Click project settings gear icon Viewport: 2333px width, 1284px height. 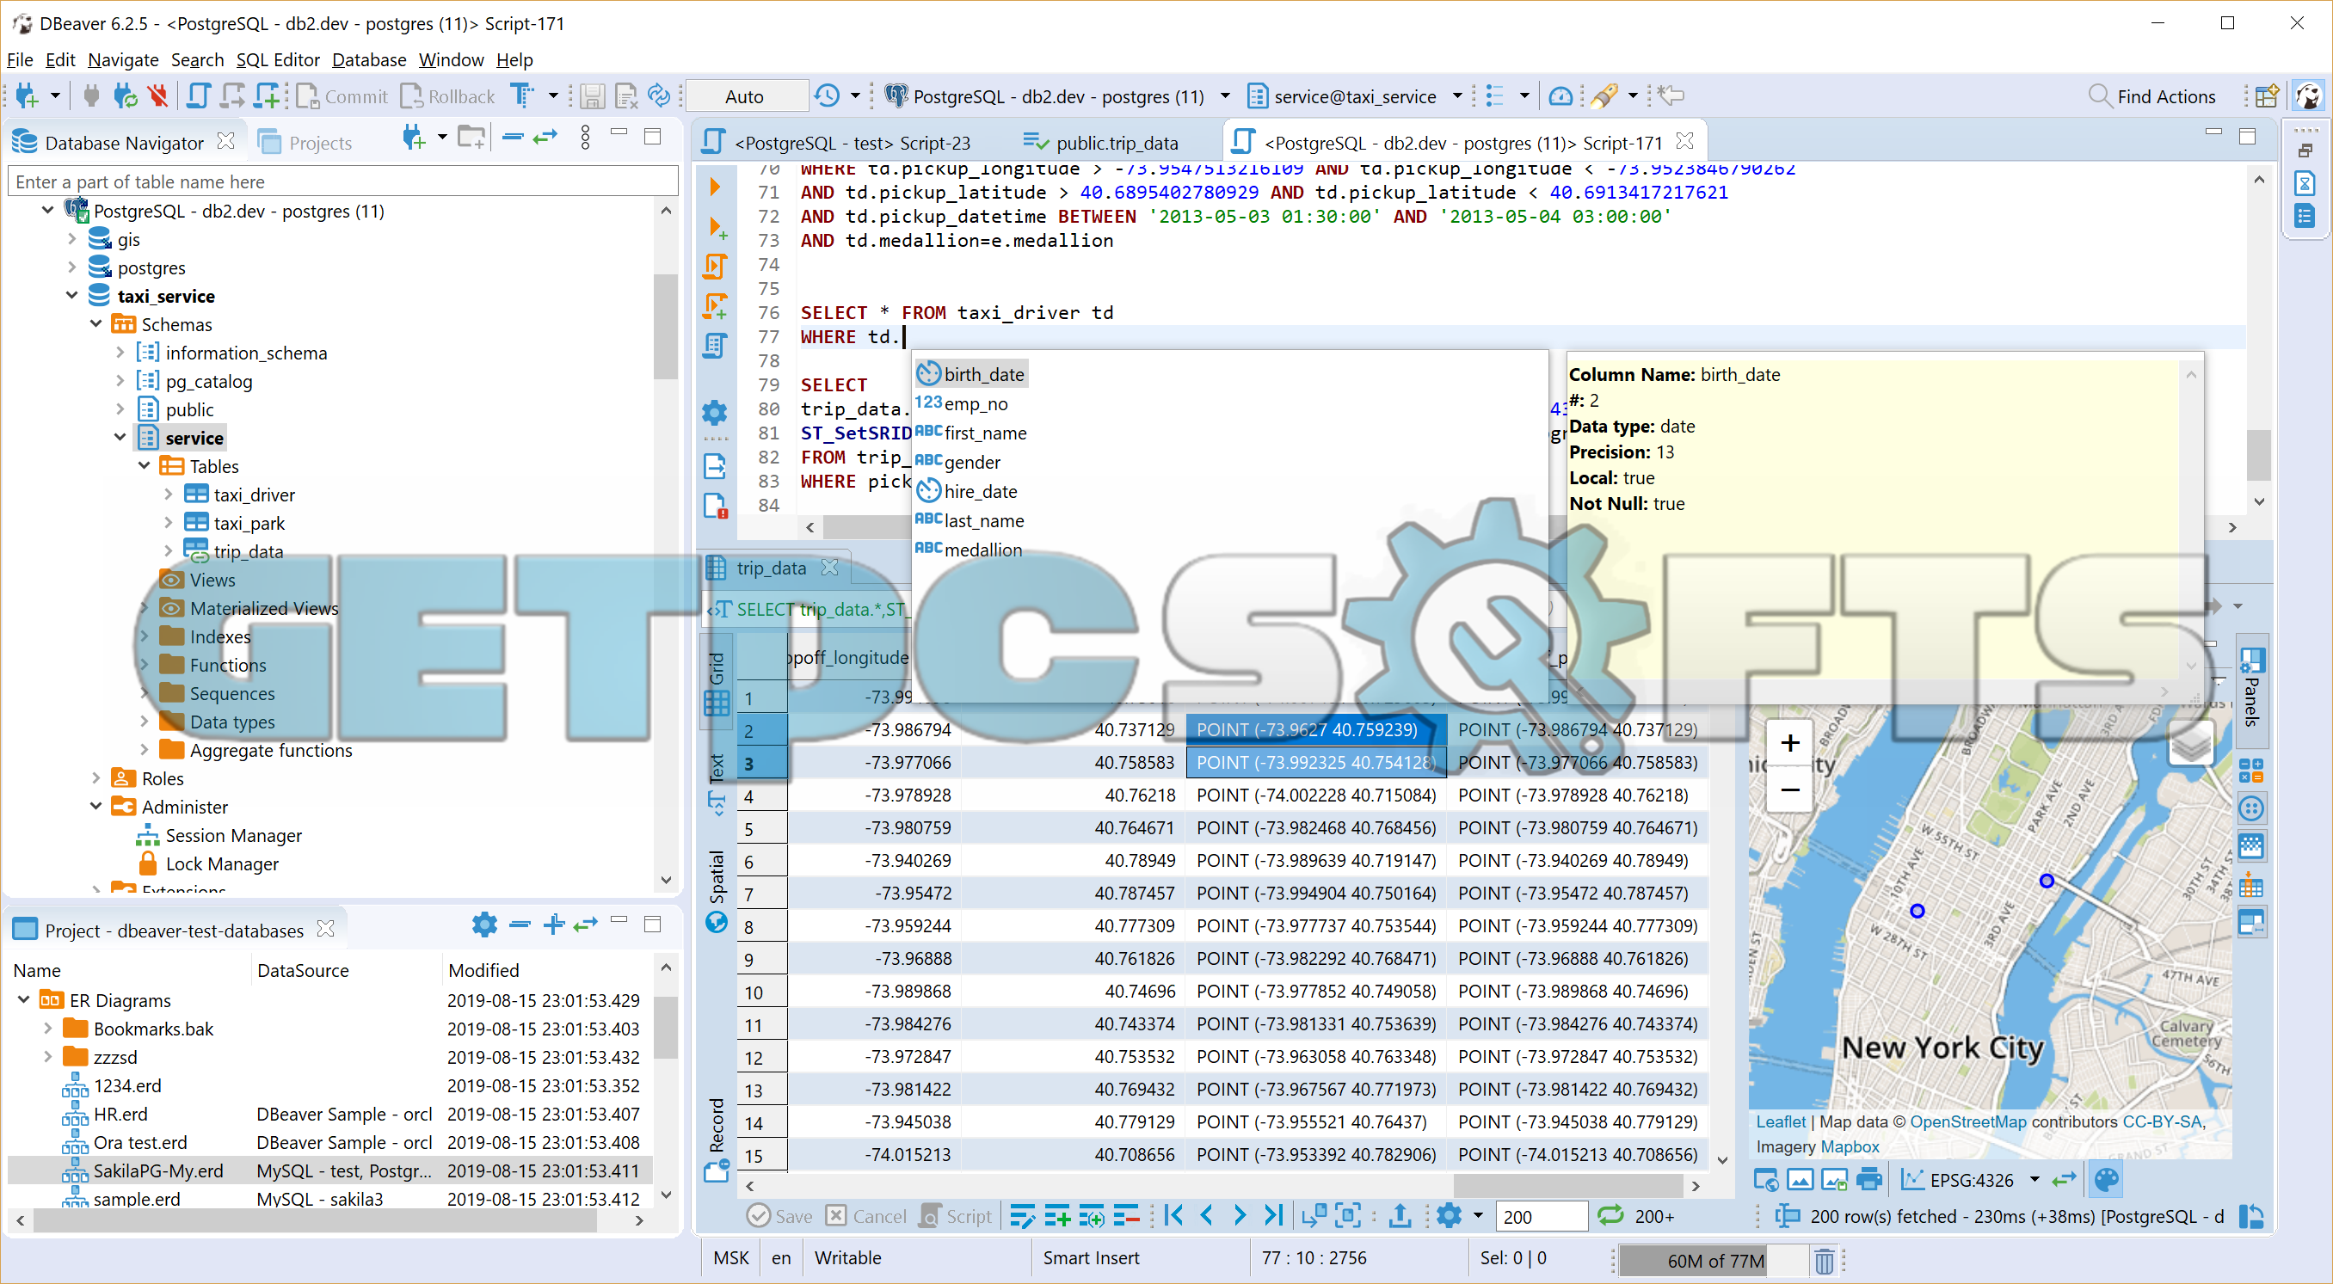point(484,925)
